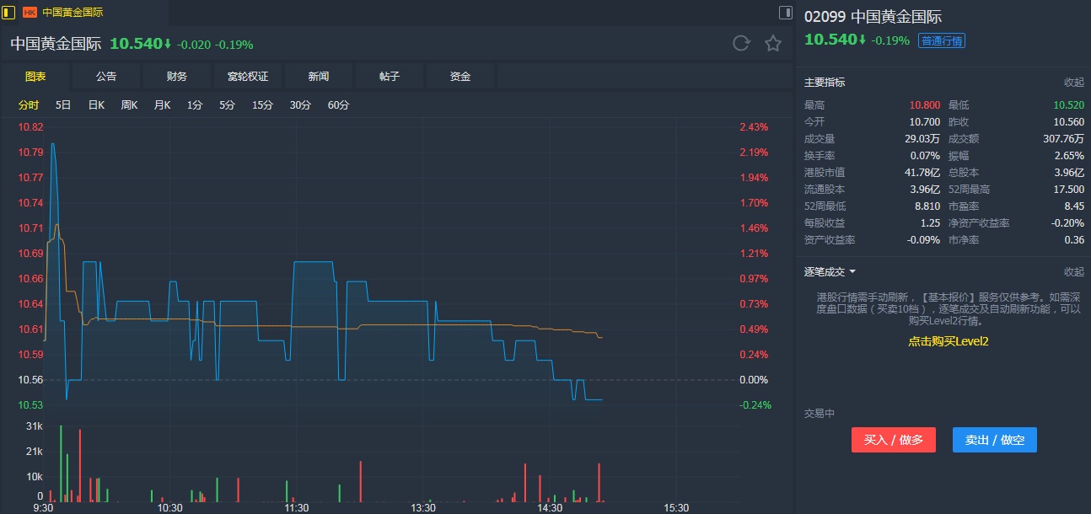This screenshot has width=1091, height=514.
Task: Click the 买入 / 做多 button
Action: click(x=894, y=440)
